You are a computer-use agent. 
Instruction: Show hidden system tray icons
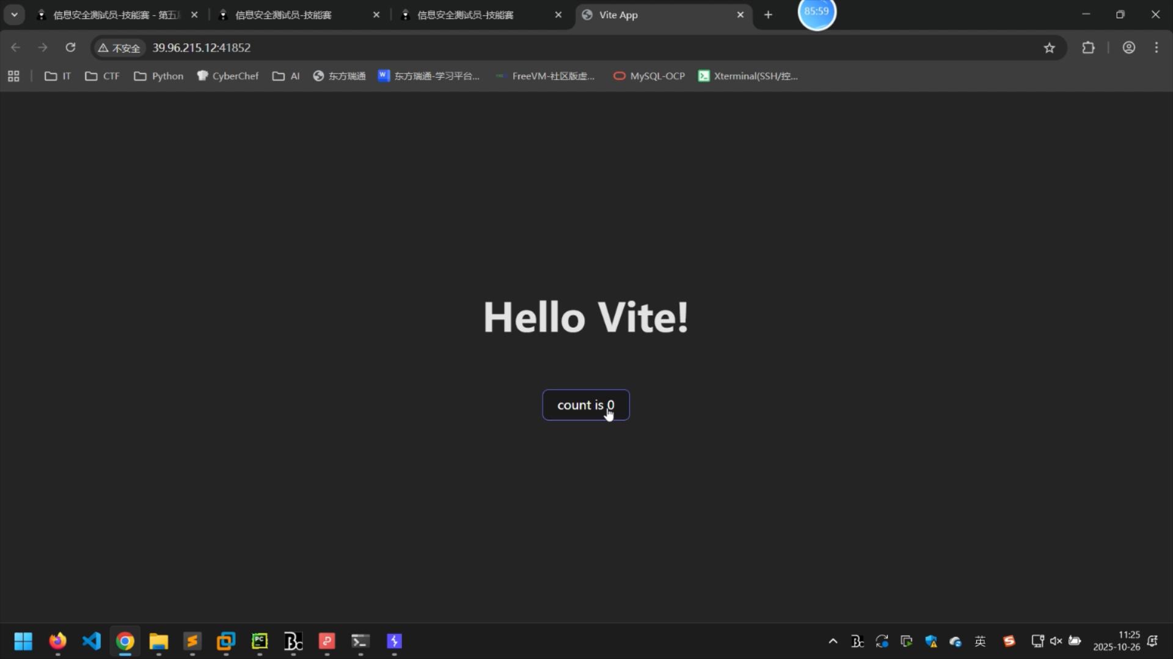pyautogui.click(x=833, y=641)
